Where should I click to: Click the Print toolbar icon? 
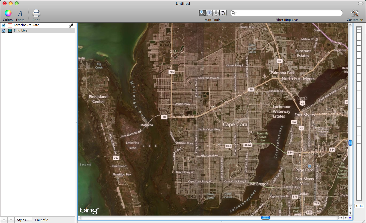pyautogui.click(x=36, y=13)
